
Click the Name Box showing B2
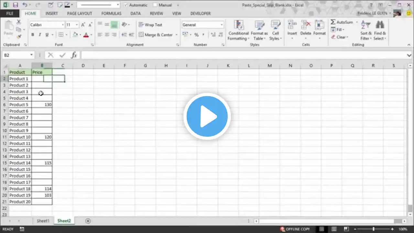(16, 55)
